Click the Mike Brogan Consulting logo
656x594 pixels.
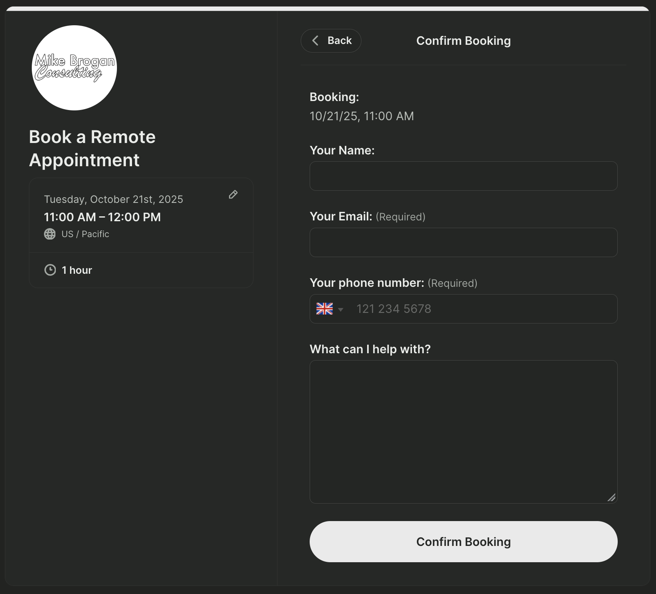tap(75, 68)
